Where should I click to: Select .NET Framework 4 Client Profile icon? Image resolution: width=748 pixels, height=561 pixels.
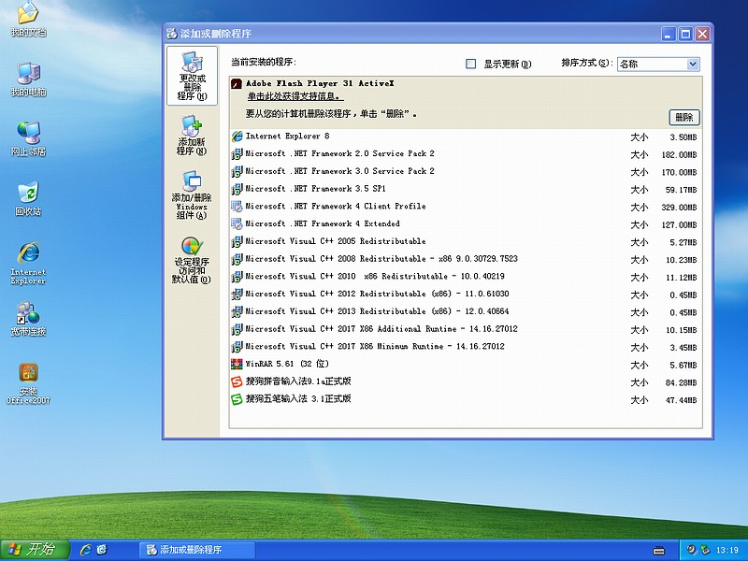point(237,207)
